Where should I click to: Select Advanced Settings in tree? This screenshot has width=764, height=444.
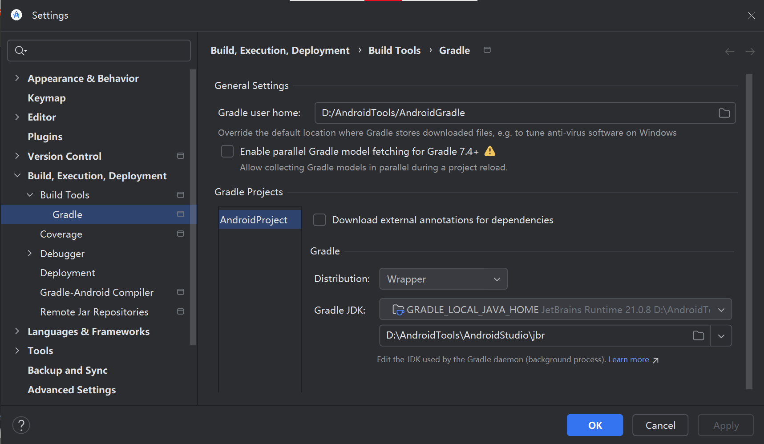(72, 390)
